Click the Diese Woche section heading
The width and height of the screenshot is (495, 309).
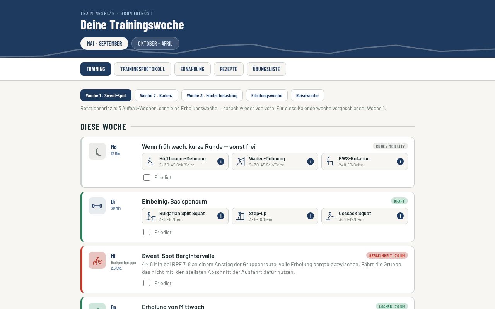coord(103,127)
